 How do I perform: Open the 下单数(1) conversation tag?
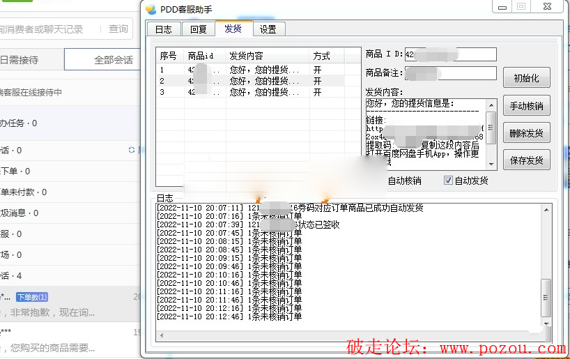click(32, 297)
